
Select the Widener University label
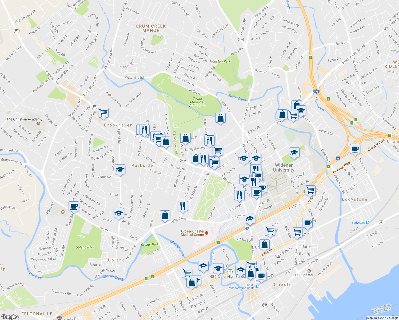coord(284,167)
